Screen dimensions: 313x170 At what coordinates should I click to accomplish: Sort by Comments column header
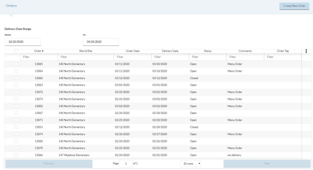tap(245, 51)
